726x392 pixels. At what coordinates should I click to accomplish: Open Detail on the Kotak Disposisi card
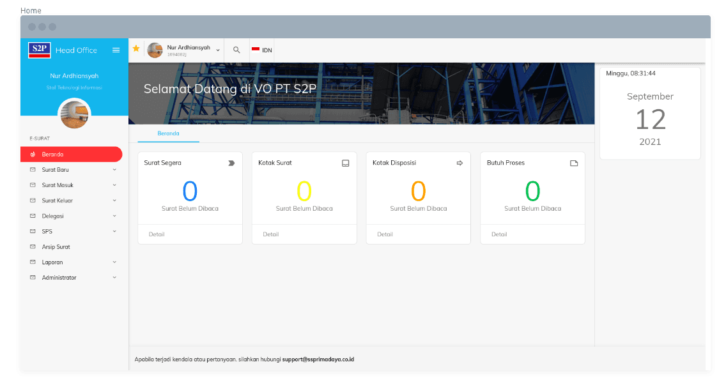[x=385, y=234]
